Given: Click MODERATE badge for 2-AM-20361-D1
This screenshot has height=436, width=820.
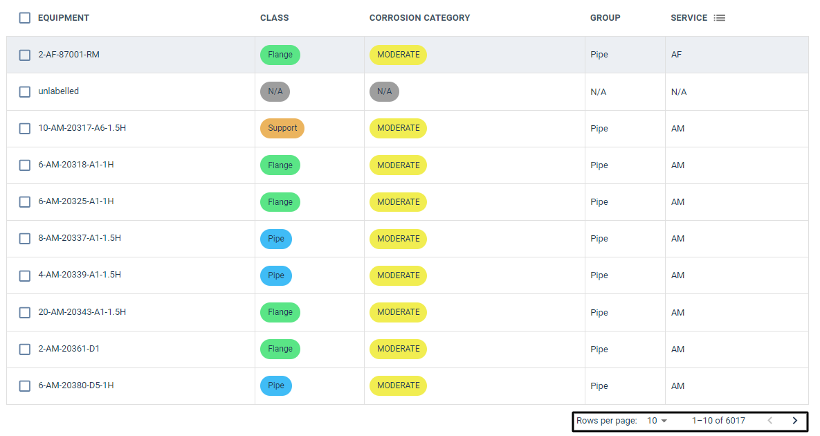Looking at the screenshot, I should coord(398,349).
